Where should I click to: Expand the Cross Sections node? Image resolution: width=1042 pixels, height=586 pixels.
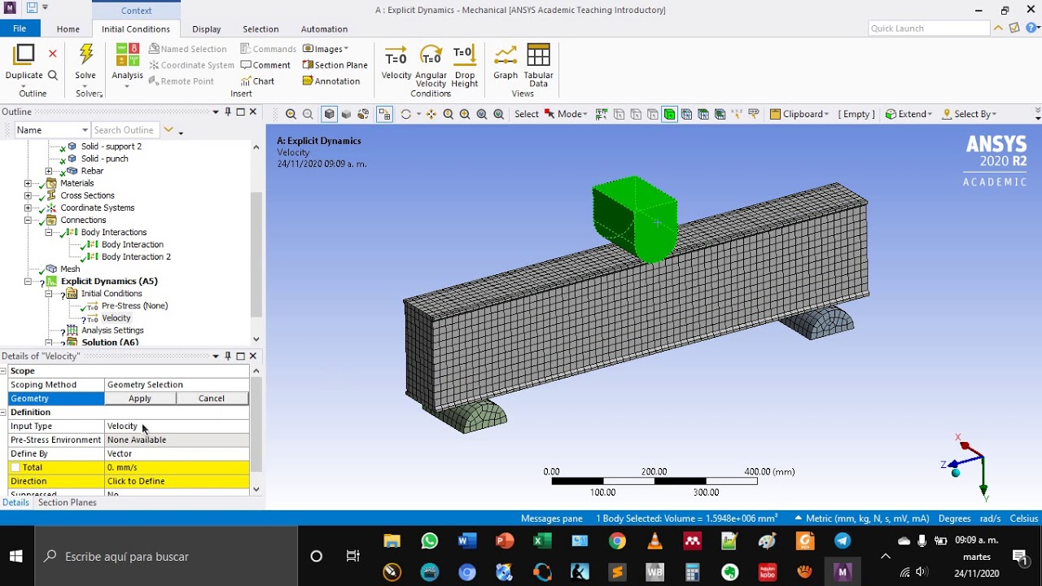pos(28,195)
